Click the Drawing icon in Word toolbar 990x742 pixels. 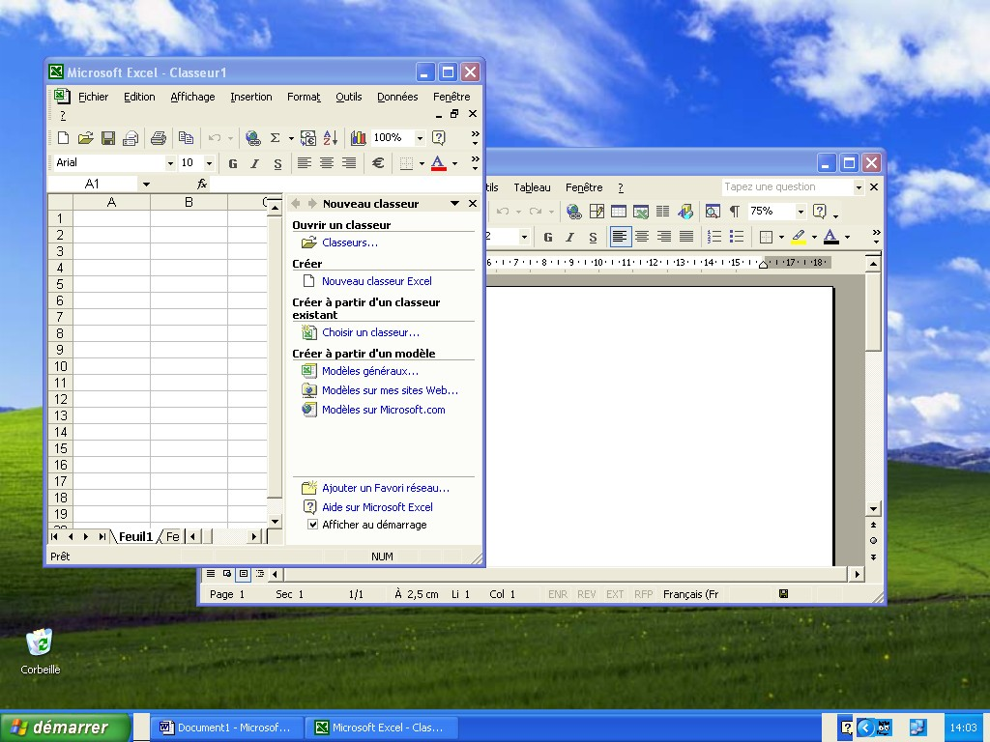click(685, 211)
